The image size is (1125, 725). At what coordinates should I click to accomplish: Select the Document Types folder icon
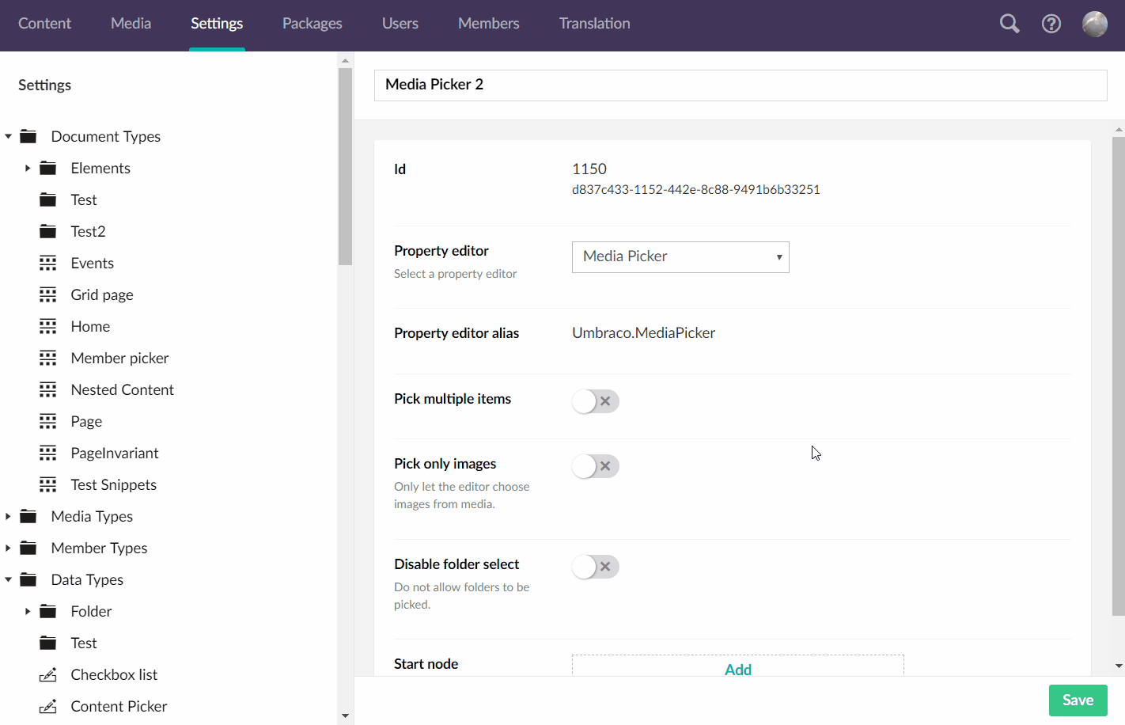(28, 136)
